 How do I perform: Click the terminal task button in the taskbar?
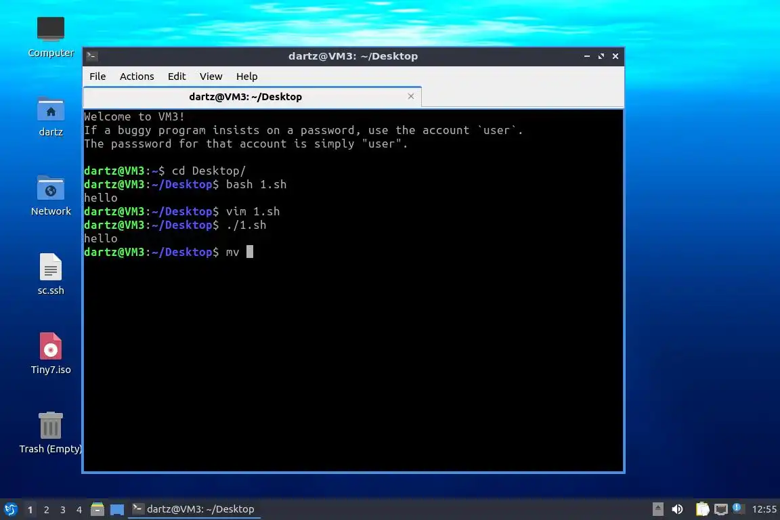(194, 509)
